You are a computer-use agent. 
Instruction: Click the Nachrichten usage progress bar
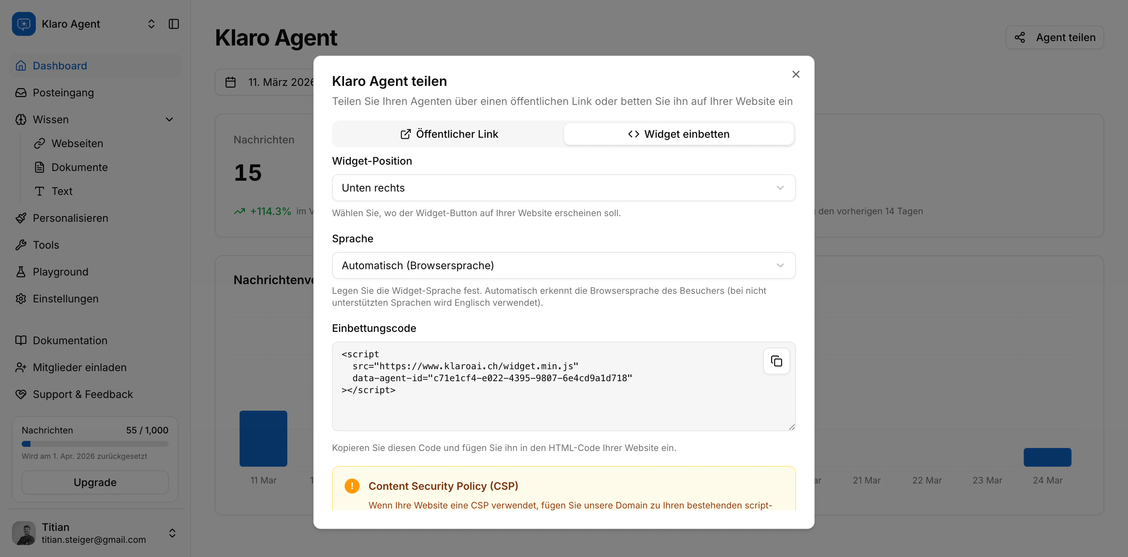[x=95, y=444]
